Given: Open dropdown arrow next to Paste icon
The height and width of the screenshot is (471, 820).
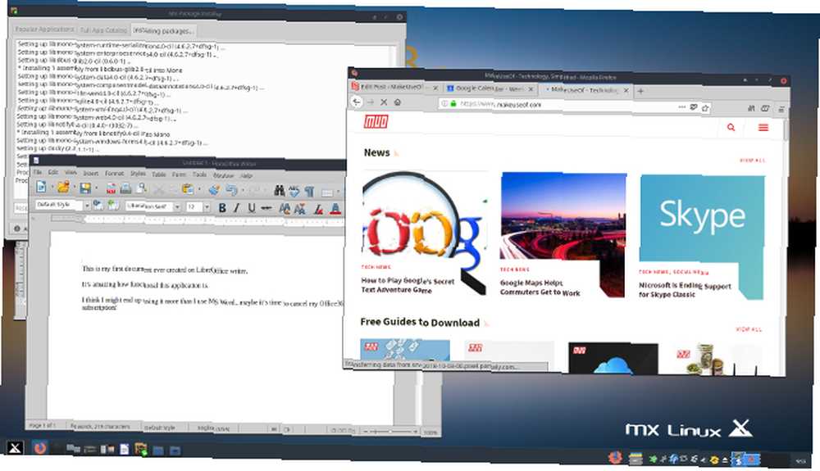Looking at the screenshot, I should pos(198,190).
